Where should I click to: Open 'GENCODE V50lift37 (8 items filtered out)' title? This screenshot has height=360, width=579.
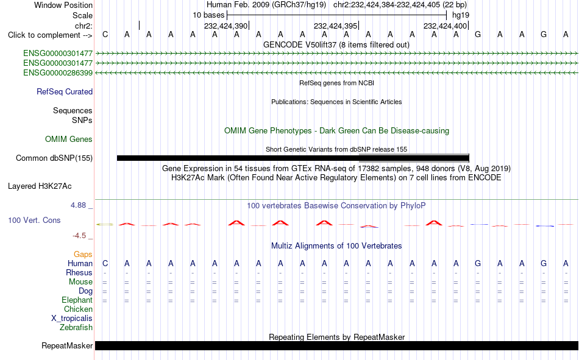[336, 44]
